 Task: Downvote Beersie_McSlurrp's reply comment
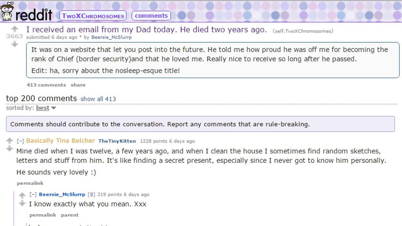coord(22,203)
